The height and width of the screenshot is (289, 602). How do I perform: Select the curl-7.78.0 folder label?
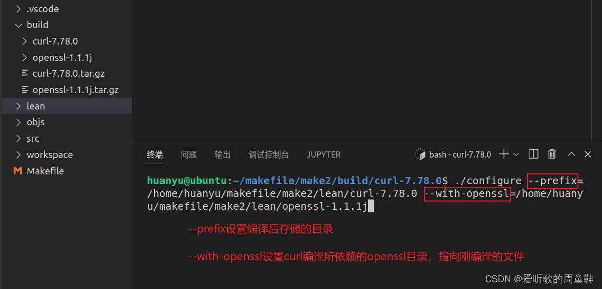[55, 41]
